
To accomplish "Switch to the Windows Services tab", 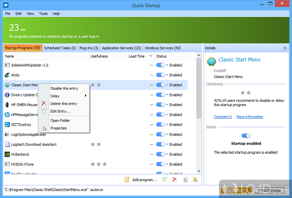I will pyautogui.click(x=162, y=48).
